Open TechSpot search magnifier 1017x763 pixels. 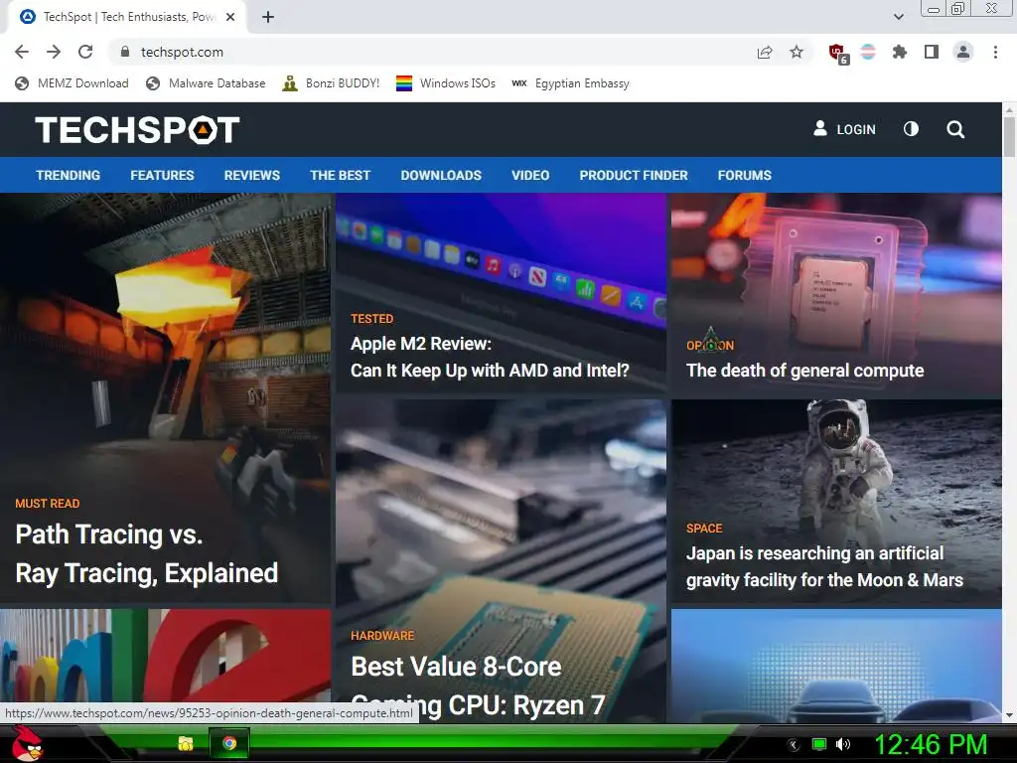coord(955,130)
